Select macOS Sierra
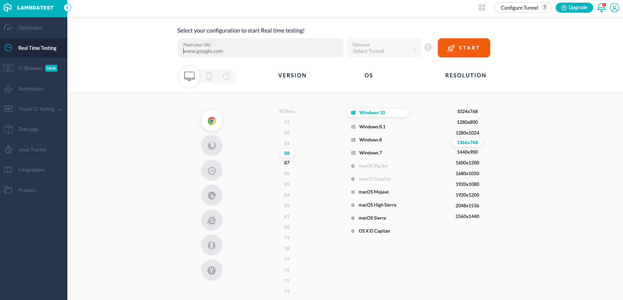The image size is (623, 300). click(368, 218)
